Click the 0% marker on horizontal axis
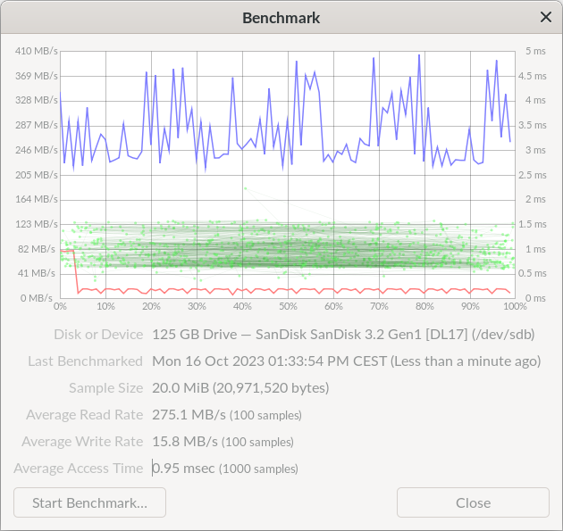The height and width of the screenshot is (531, 563). [x=60, y=306]
